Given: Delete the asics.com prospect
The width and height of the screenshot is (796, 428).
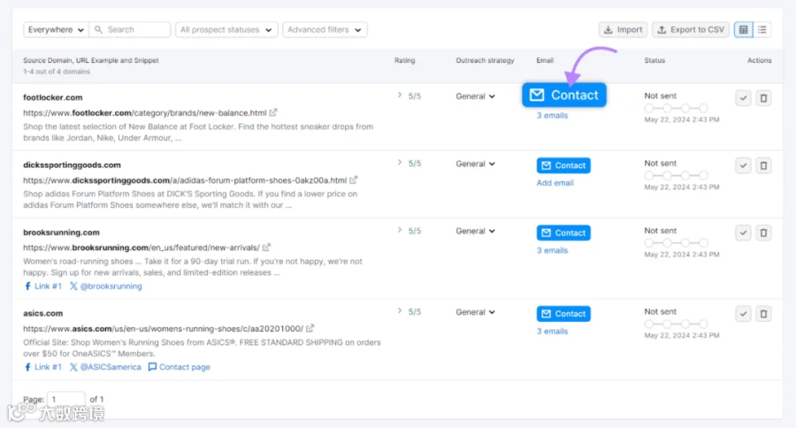Looking at the screenshot, I should tap(763, 314).
